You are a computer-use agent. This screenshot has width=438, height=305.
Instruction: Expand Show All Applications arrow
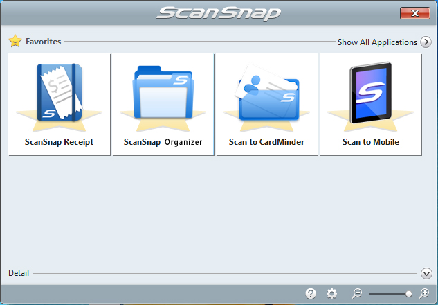pyautogui.click(x=426, y=42)
